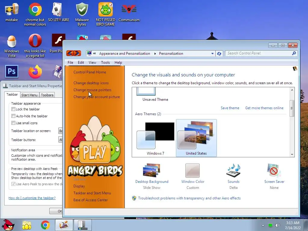308x231 pixels.
Task: Switch to the Start Menu tab
Action: [x=29, y=95]
